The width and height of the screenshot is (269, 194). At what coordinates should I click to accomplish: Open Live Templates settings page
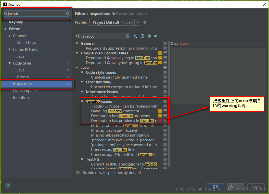click(x=26, y=91)
